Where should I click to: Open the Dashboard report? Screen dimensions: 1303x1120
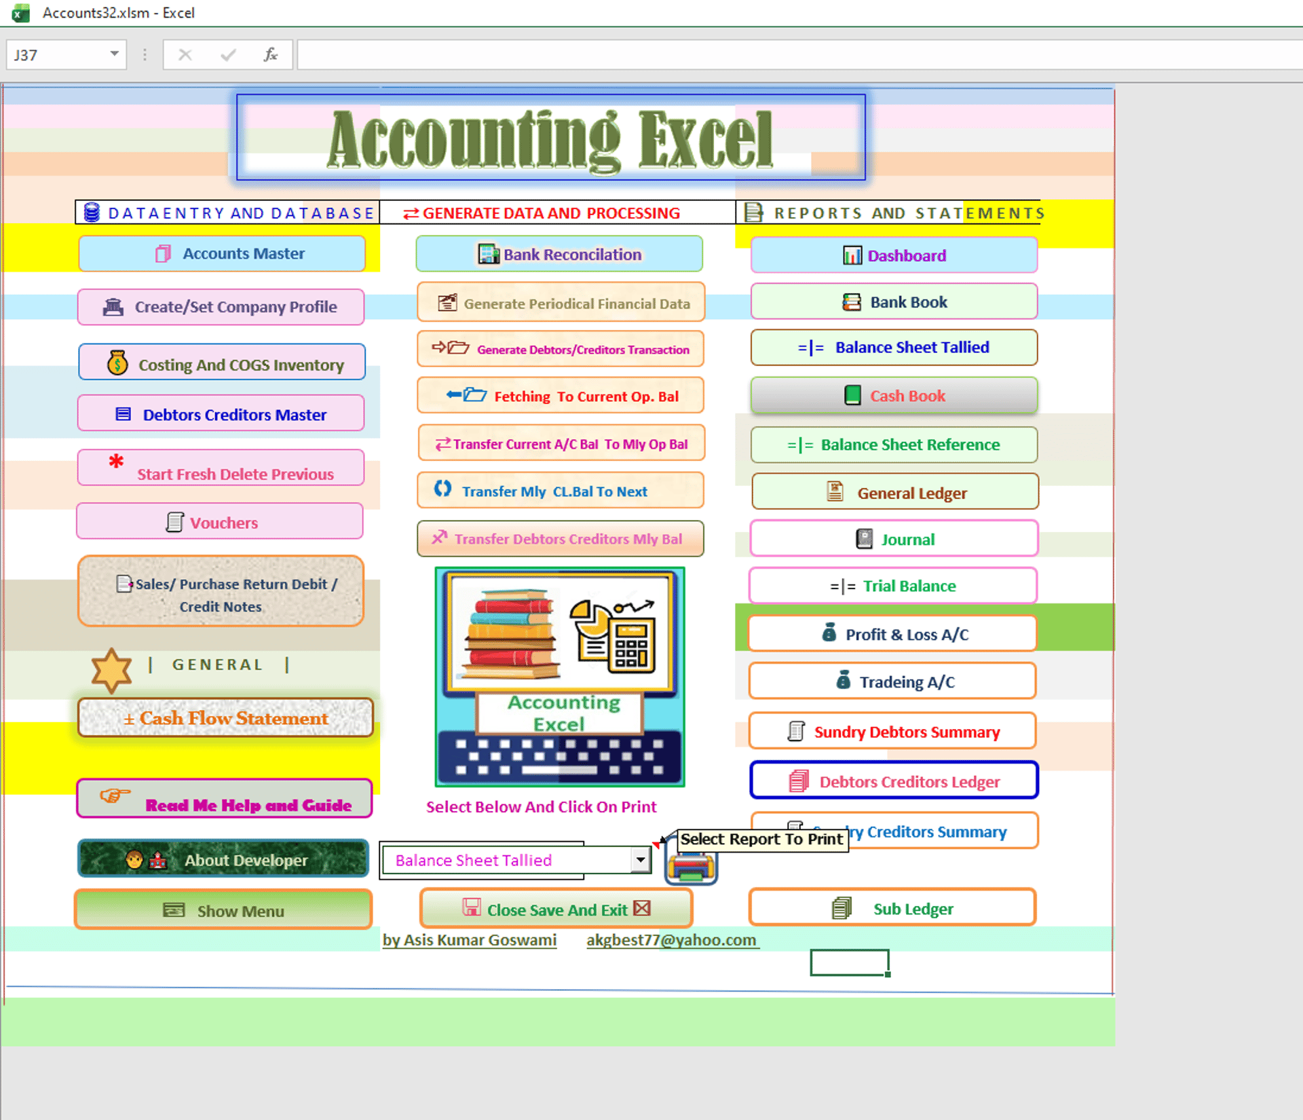pyautogui.click(x=894, y=256)
